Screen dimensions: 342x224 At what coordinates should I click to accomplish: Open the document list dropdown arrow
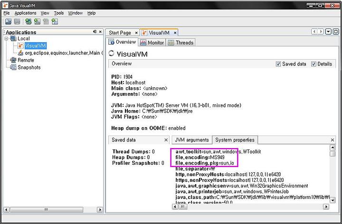click(329, 32)
